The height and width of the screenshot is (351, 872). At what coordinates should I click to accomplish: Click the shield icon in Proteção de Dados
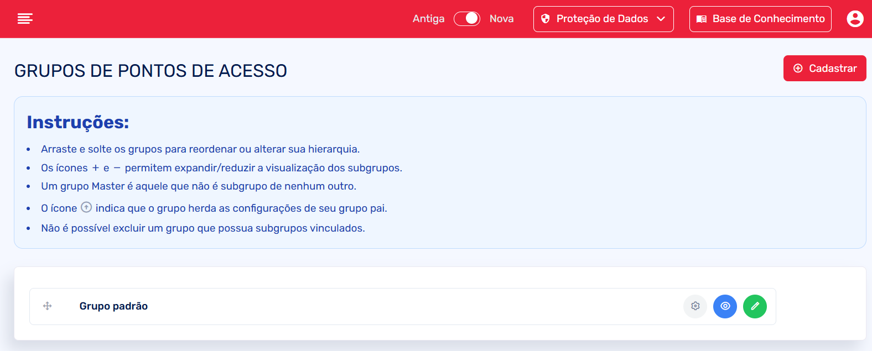pyautogui.click(x=546, y=19)
